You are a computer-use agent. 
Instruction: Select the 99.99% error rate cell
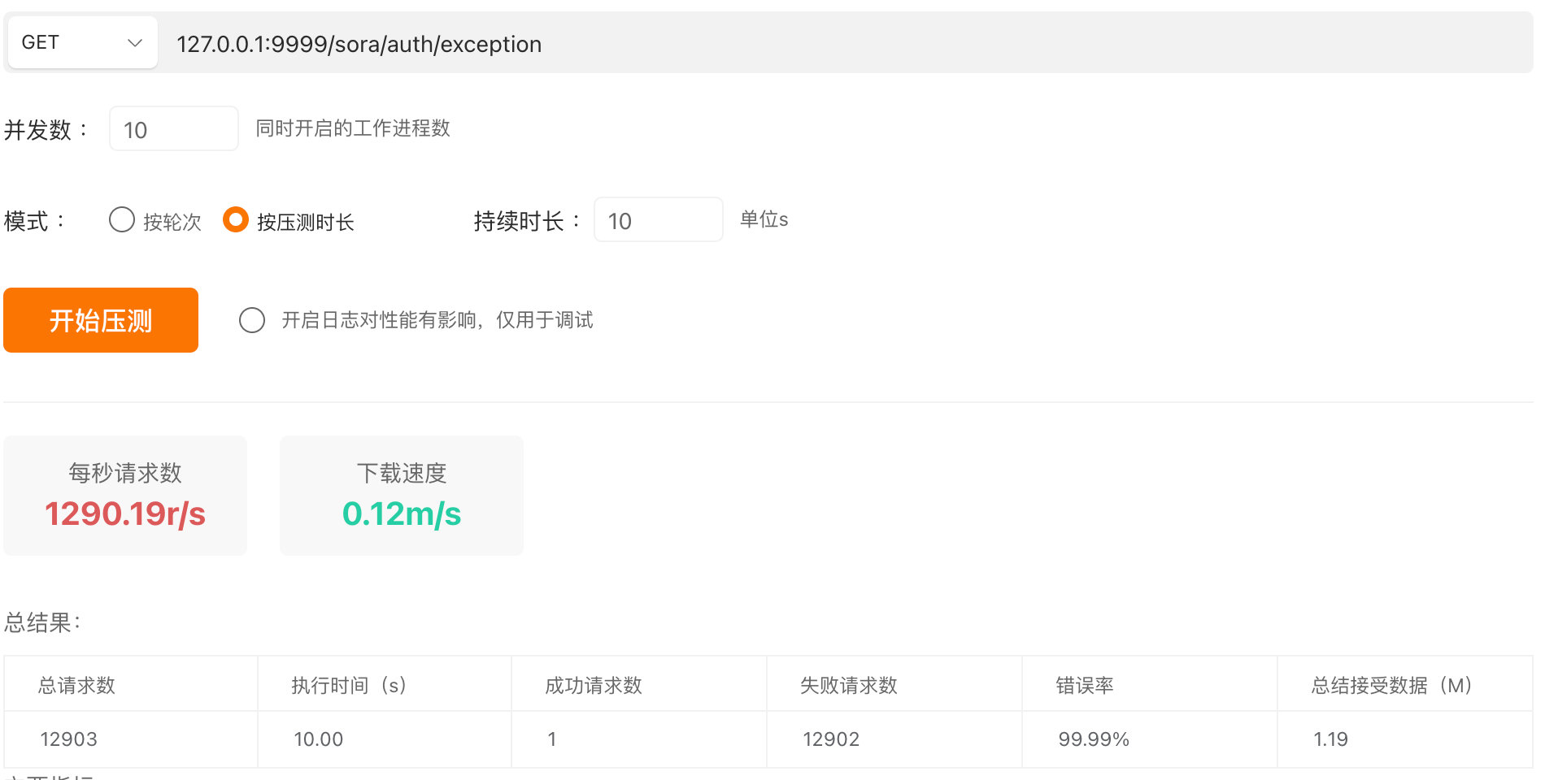(1094, 739)
